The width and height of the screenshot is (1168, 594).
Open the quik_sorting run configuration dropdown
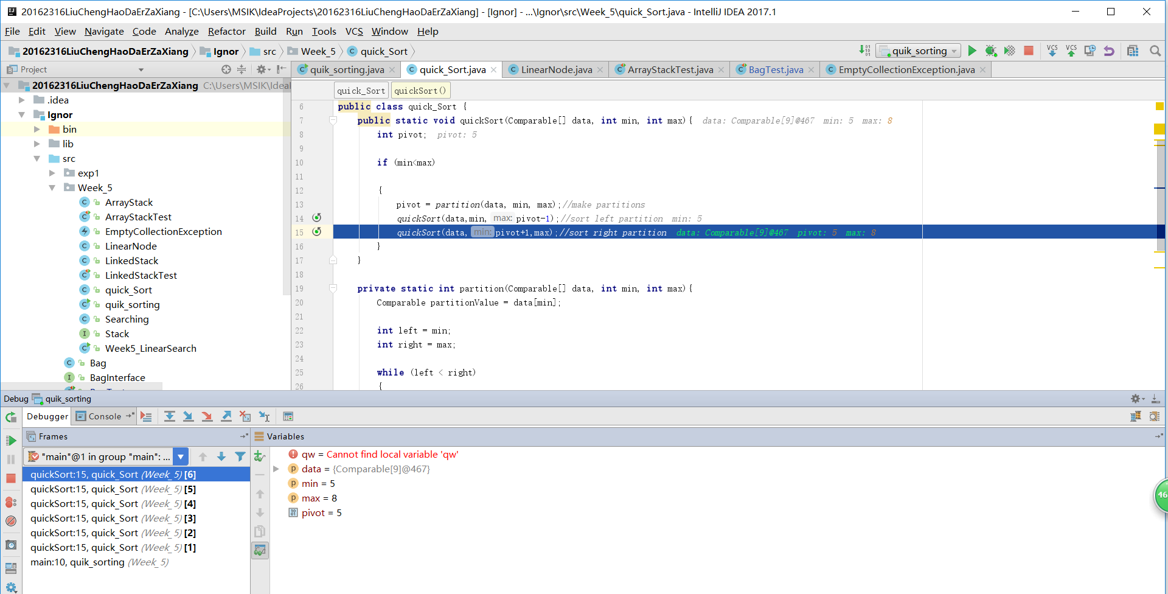pos(919,51)
